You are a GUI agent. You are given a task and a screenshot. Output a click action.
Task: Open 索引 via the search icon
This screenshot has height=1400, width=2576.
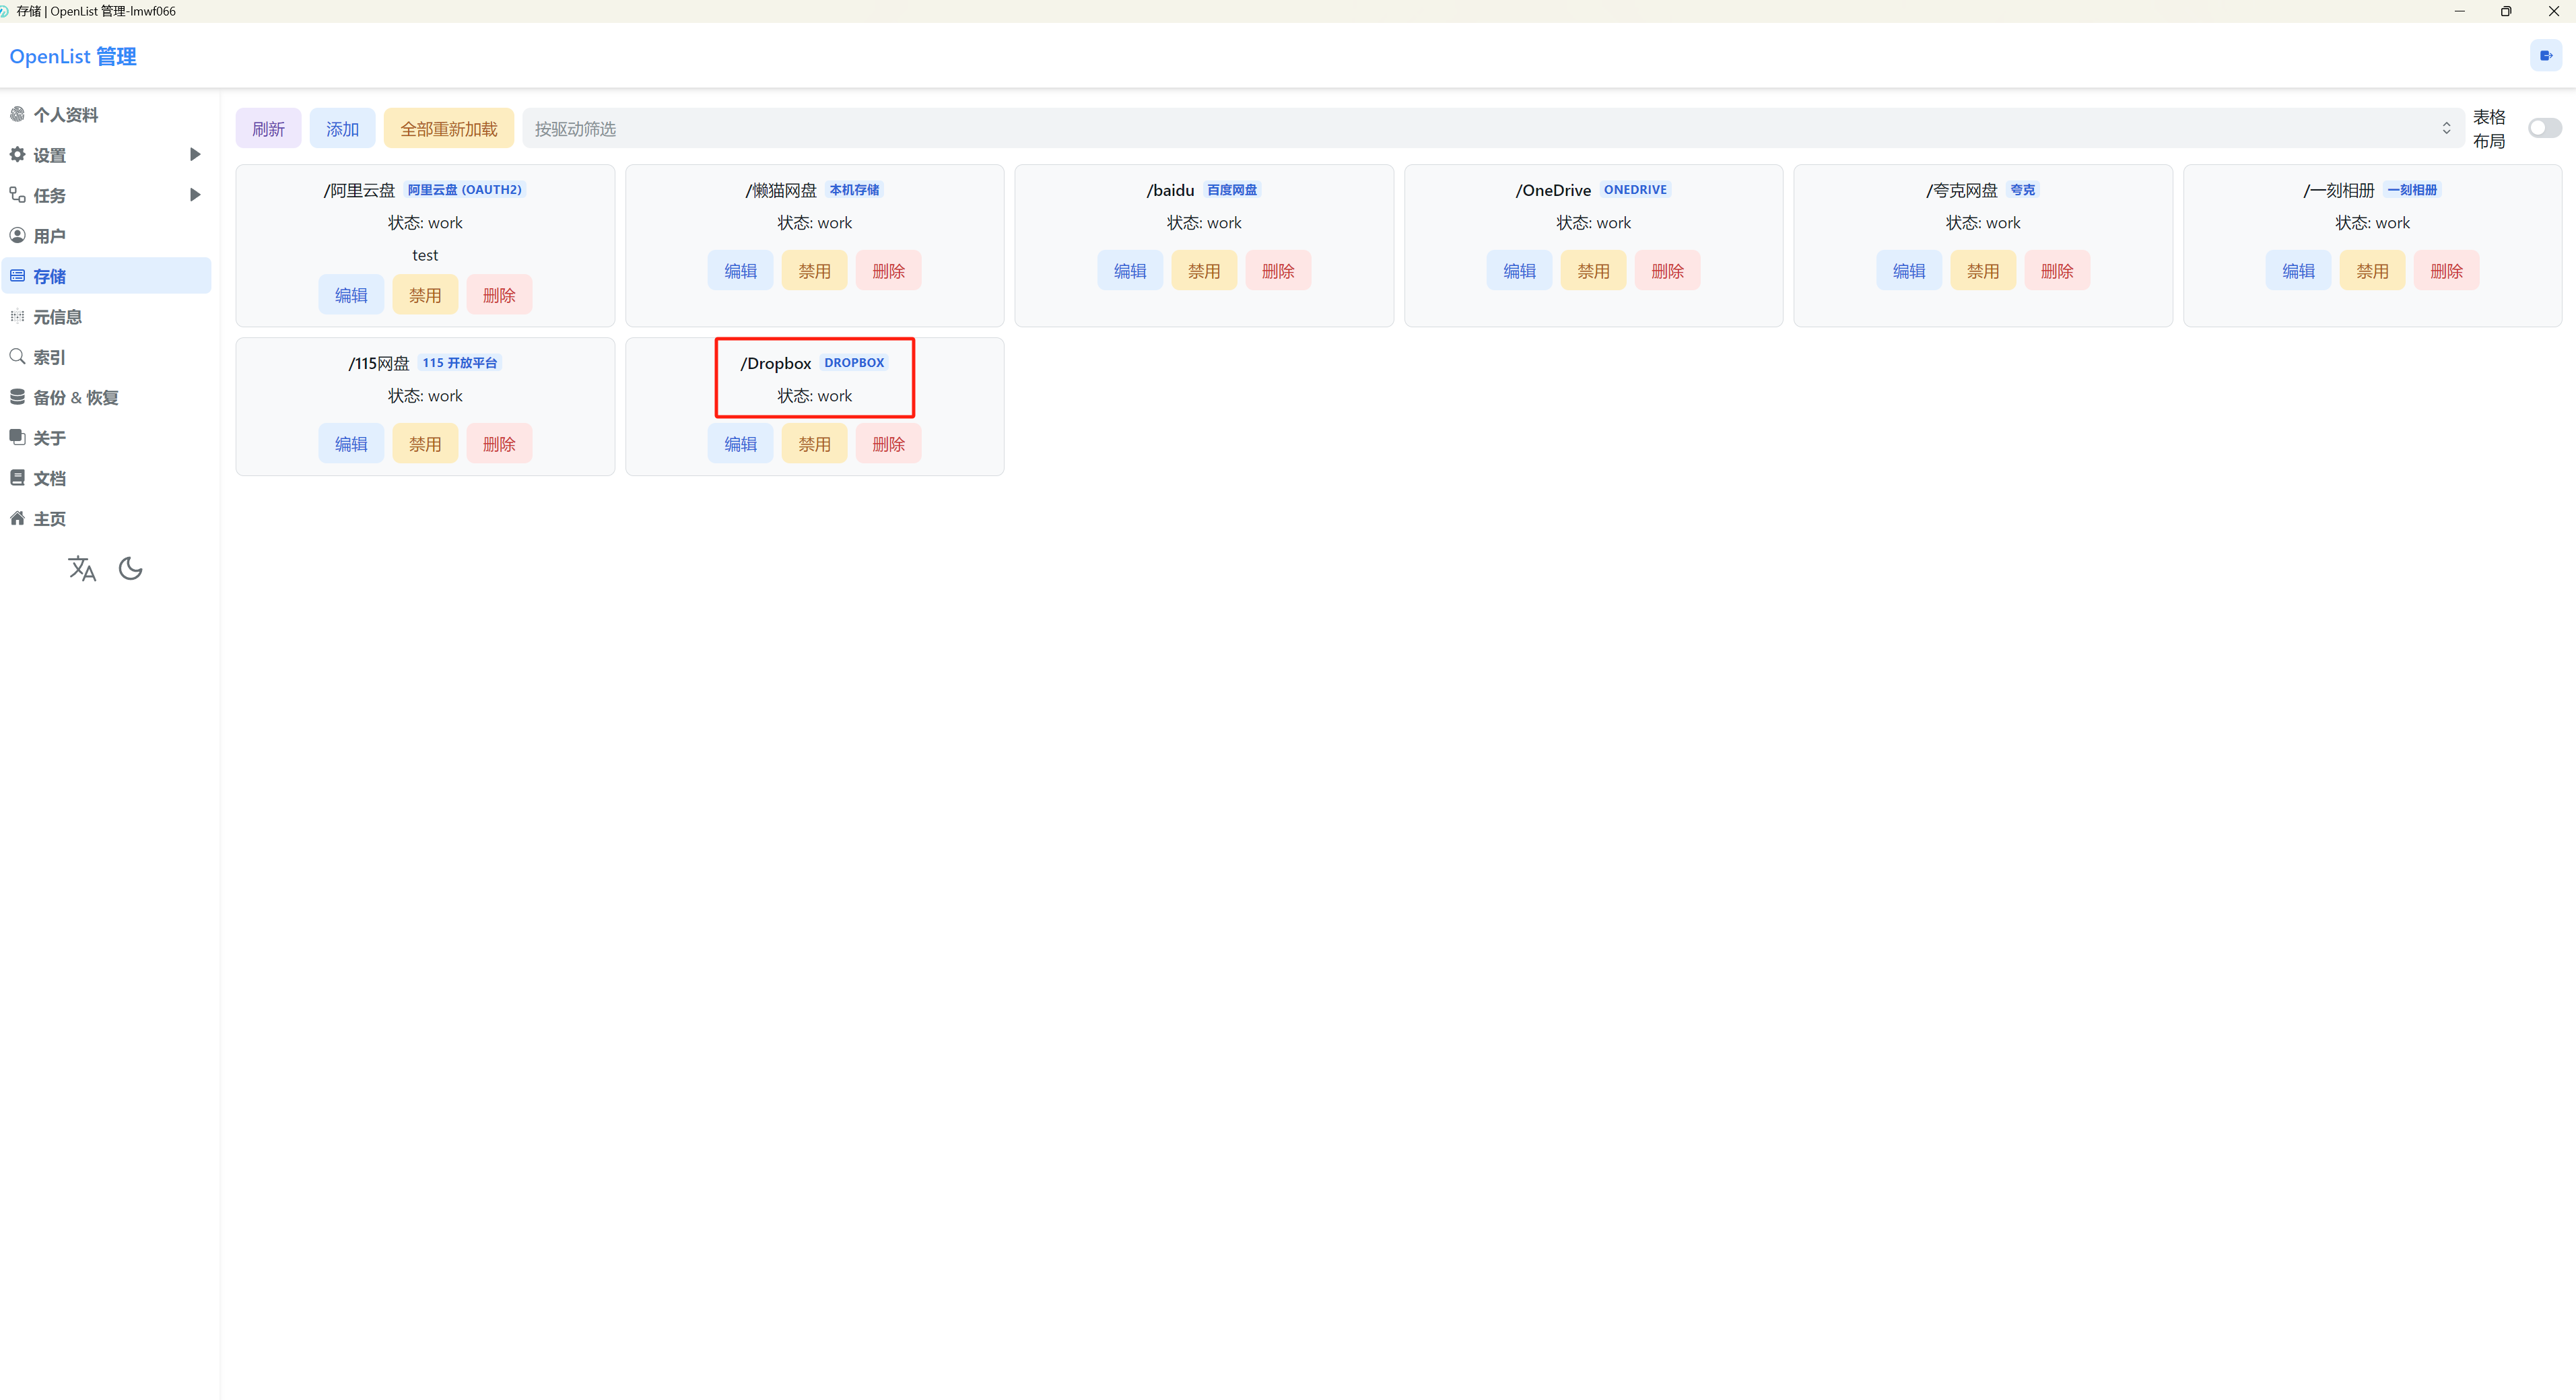(17, 356)
